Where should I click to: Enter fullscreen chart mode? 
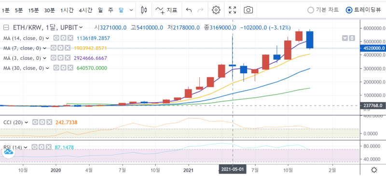232,10
